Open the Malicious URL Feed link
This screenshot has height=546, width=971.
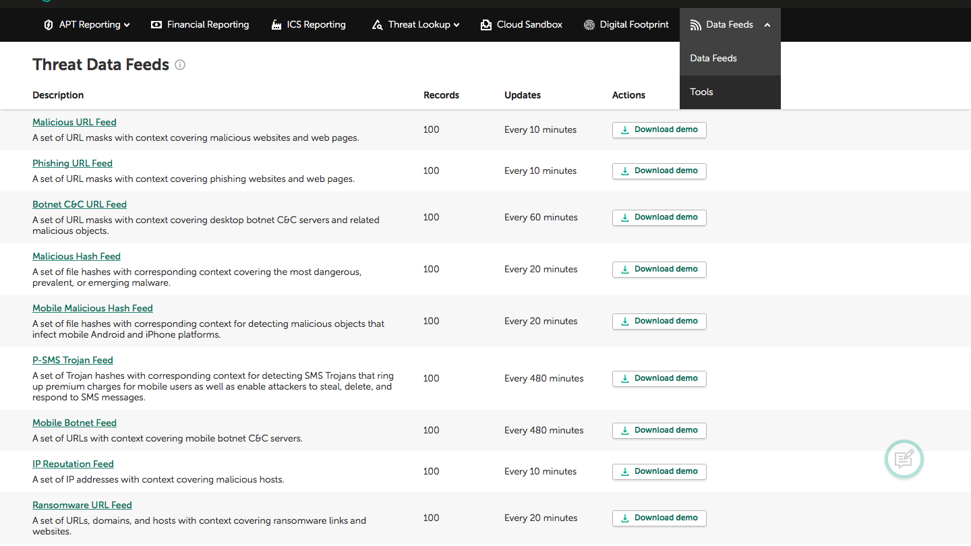tap(74, 122)
